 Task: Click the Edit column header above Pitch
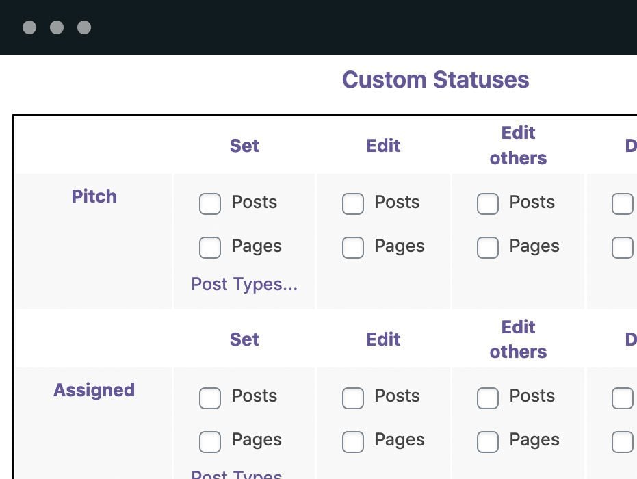[383, 146]
